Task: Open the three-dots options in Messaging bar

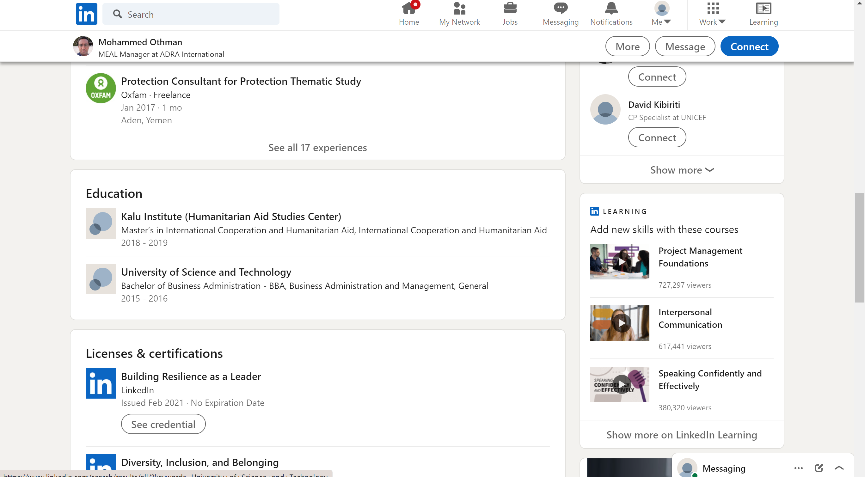Action: (799, 468)
